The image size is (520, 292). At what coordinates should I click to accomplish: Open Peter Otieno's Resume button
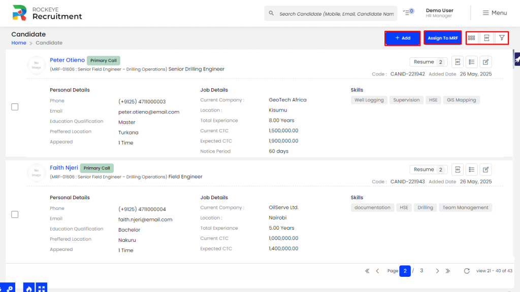click(429, 62)
